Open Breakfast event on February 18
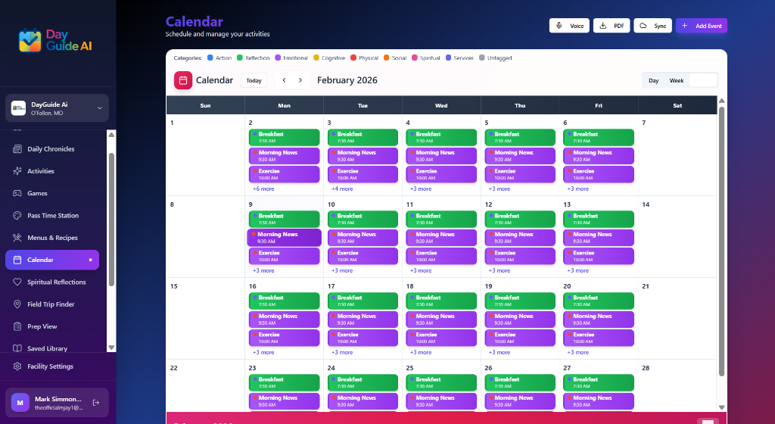The width and height of the screenshot is (775, 424). pyautogui.click(x=441, y=301)
